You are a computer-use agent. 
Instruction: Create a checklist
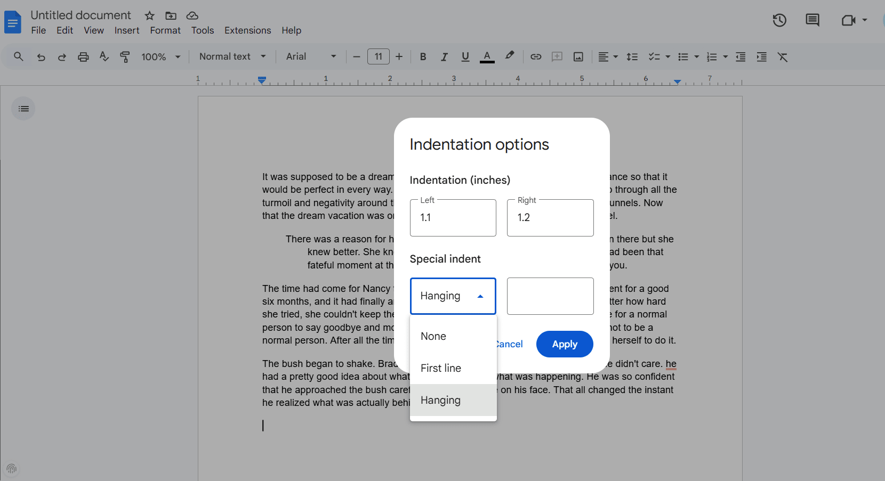tap(654, 57)
